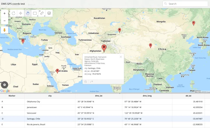Screen dimensions: 210x128
Task: Click the Street View pegman
Action: pos(5,30)
